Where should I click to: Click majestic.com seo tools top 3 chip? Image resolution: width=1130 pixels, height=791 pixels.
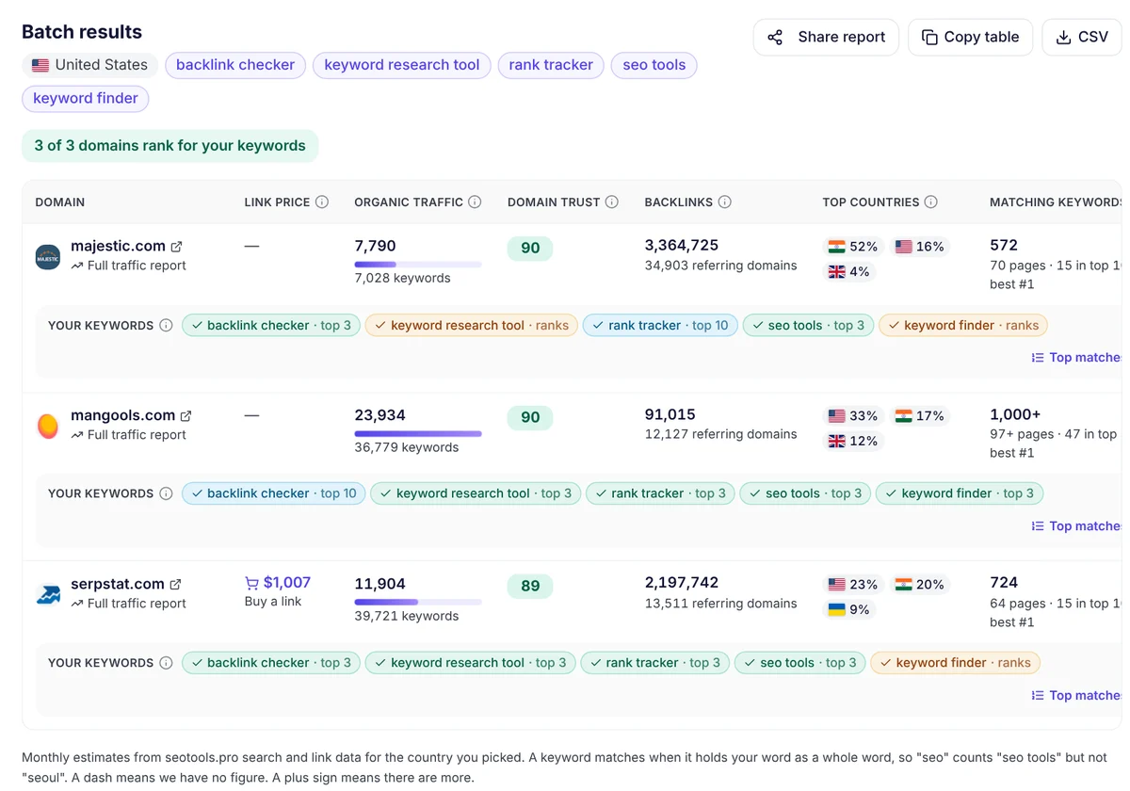click(x=809, y=326)
